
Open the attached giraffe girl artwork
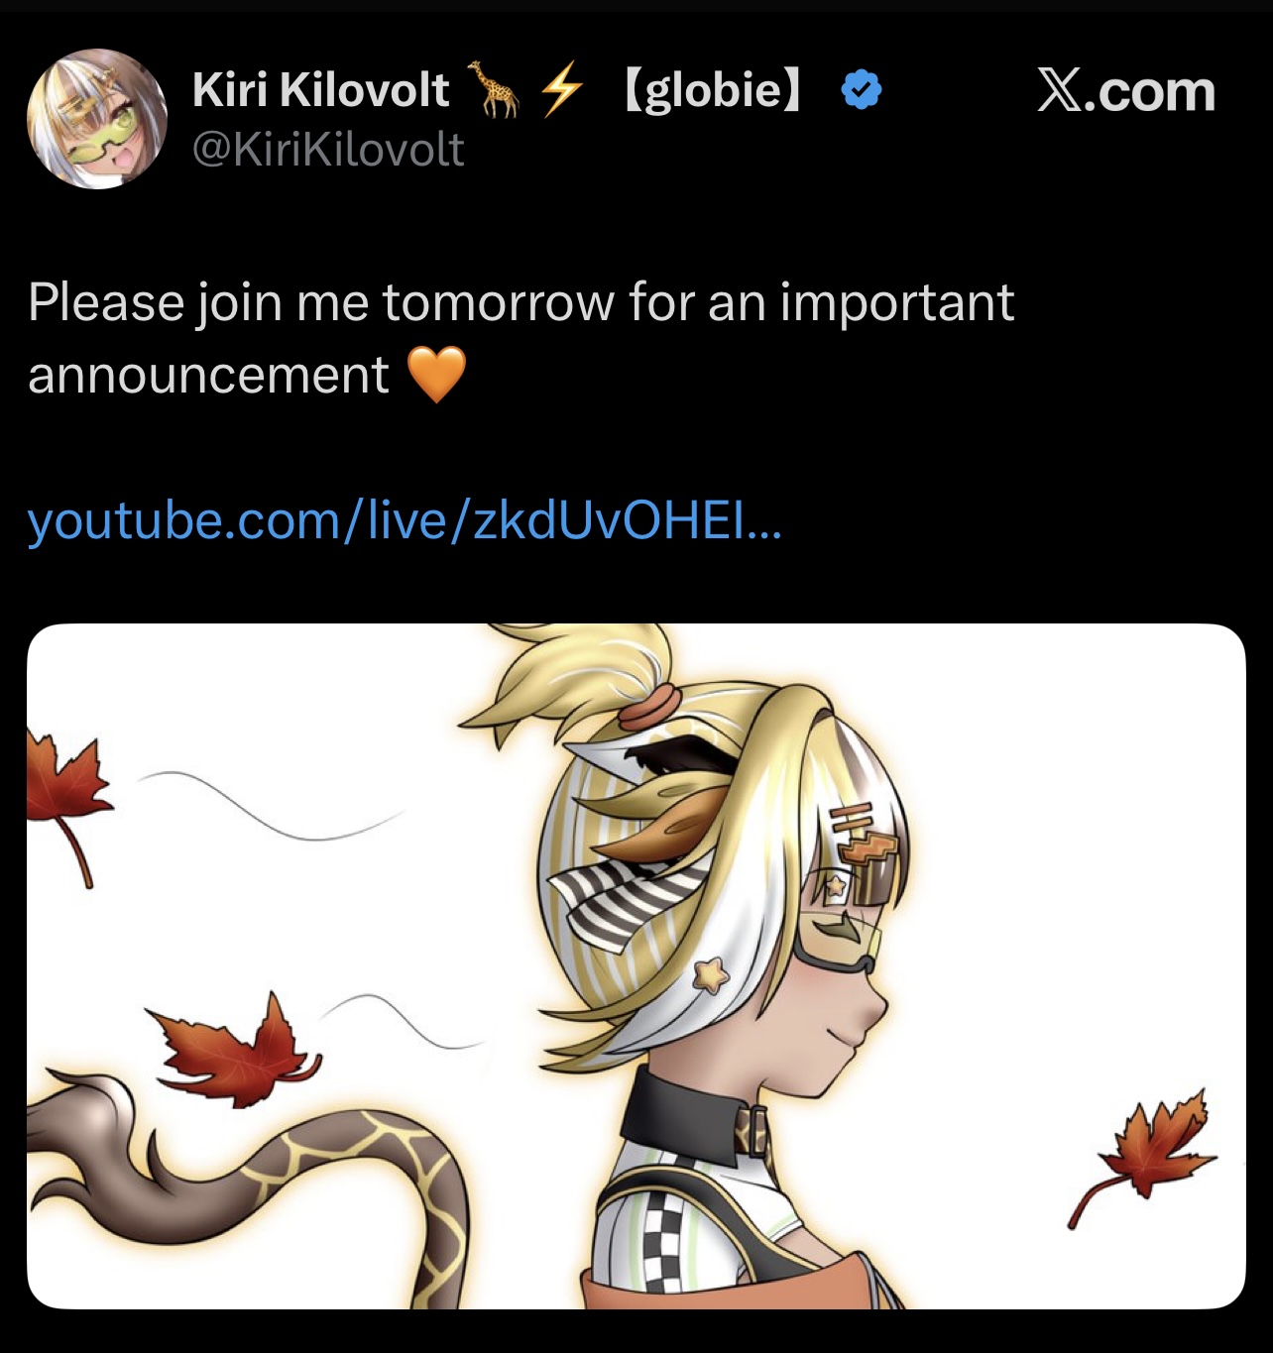click(636, 966)
